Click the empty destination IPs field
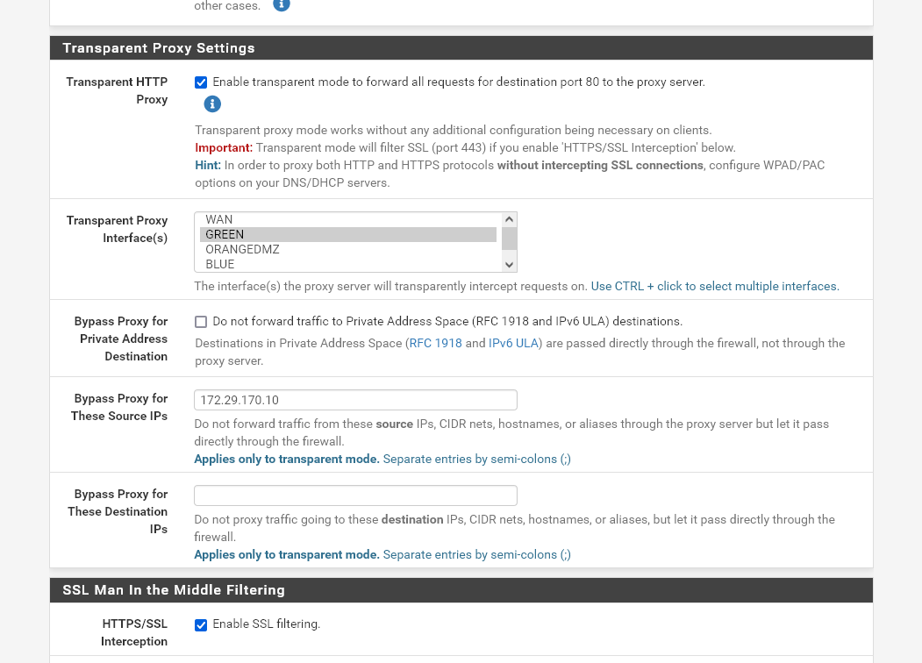The width and height of the screenshot is (922, 663). [354, 495]
